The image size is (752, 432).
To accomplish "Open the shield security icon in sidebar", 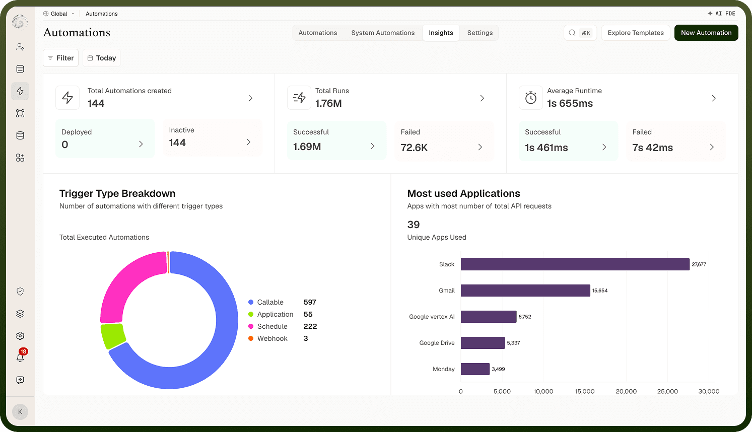I will pos(20,292).
